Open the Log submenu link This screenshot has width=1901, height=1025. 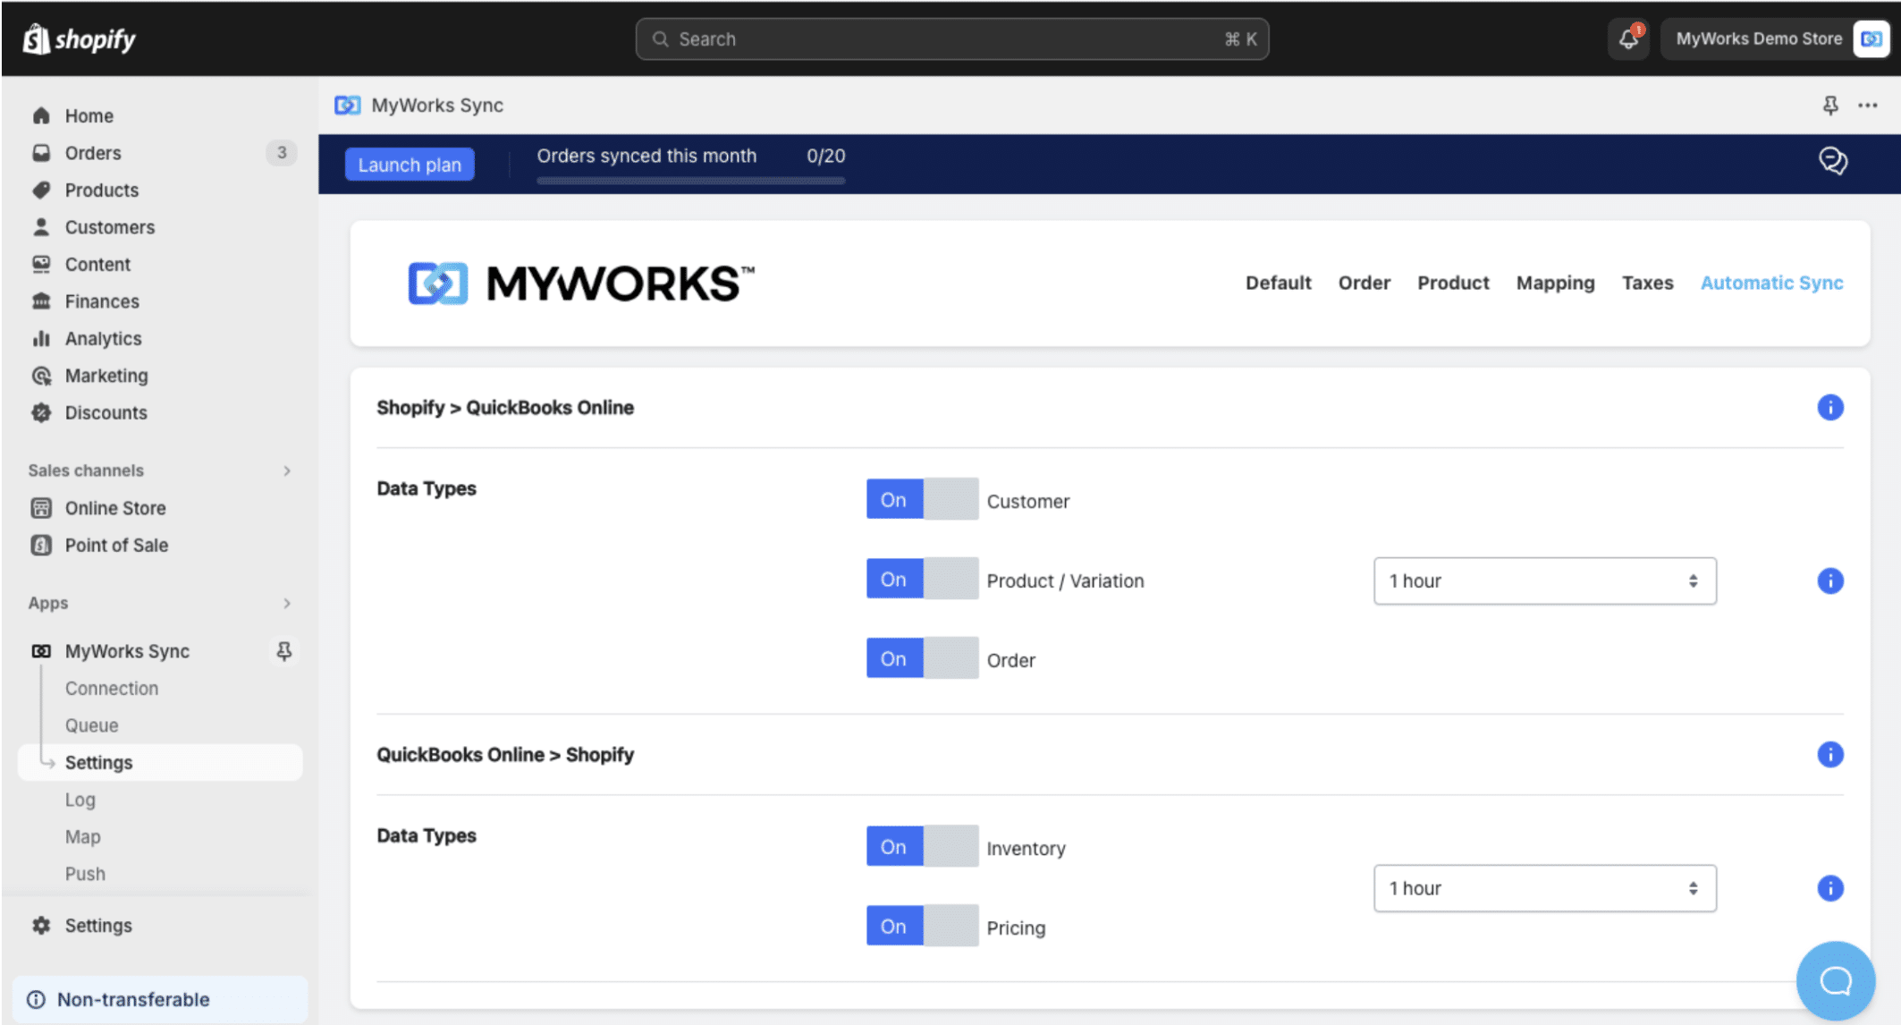pyautogui.click(x=80, y=800)
